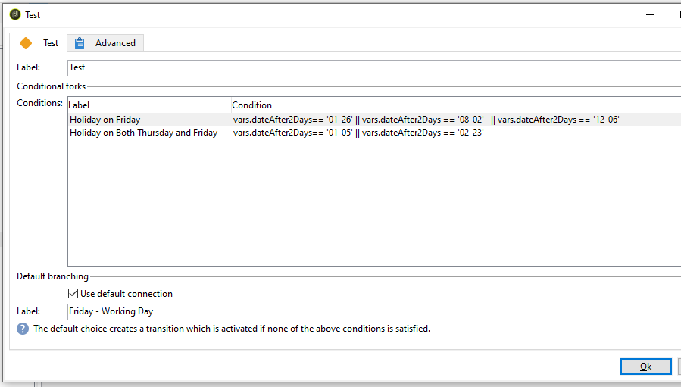This screenshot has height=387, width=681.
Task: Focus the top Label field containing Test
Action: (x=371, y=67)
